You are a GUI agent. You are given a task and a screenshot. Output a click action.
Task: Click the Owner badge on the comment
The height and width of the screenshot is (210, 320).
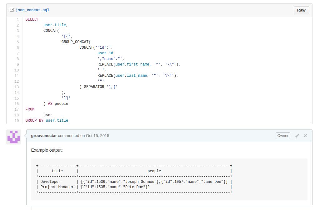(283, 136)
